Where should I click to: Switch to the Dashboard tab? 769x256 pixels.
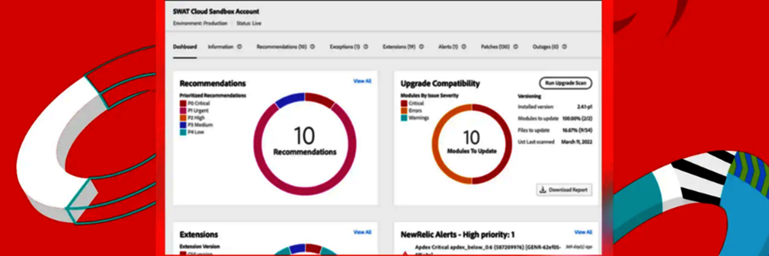click(x=185, y=47)
